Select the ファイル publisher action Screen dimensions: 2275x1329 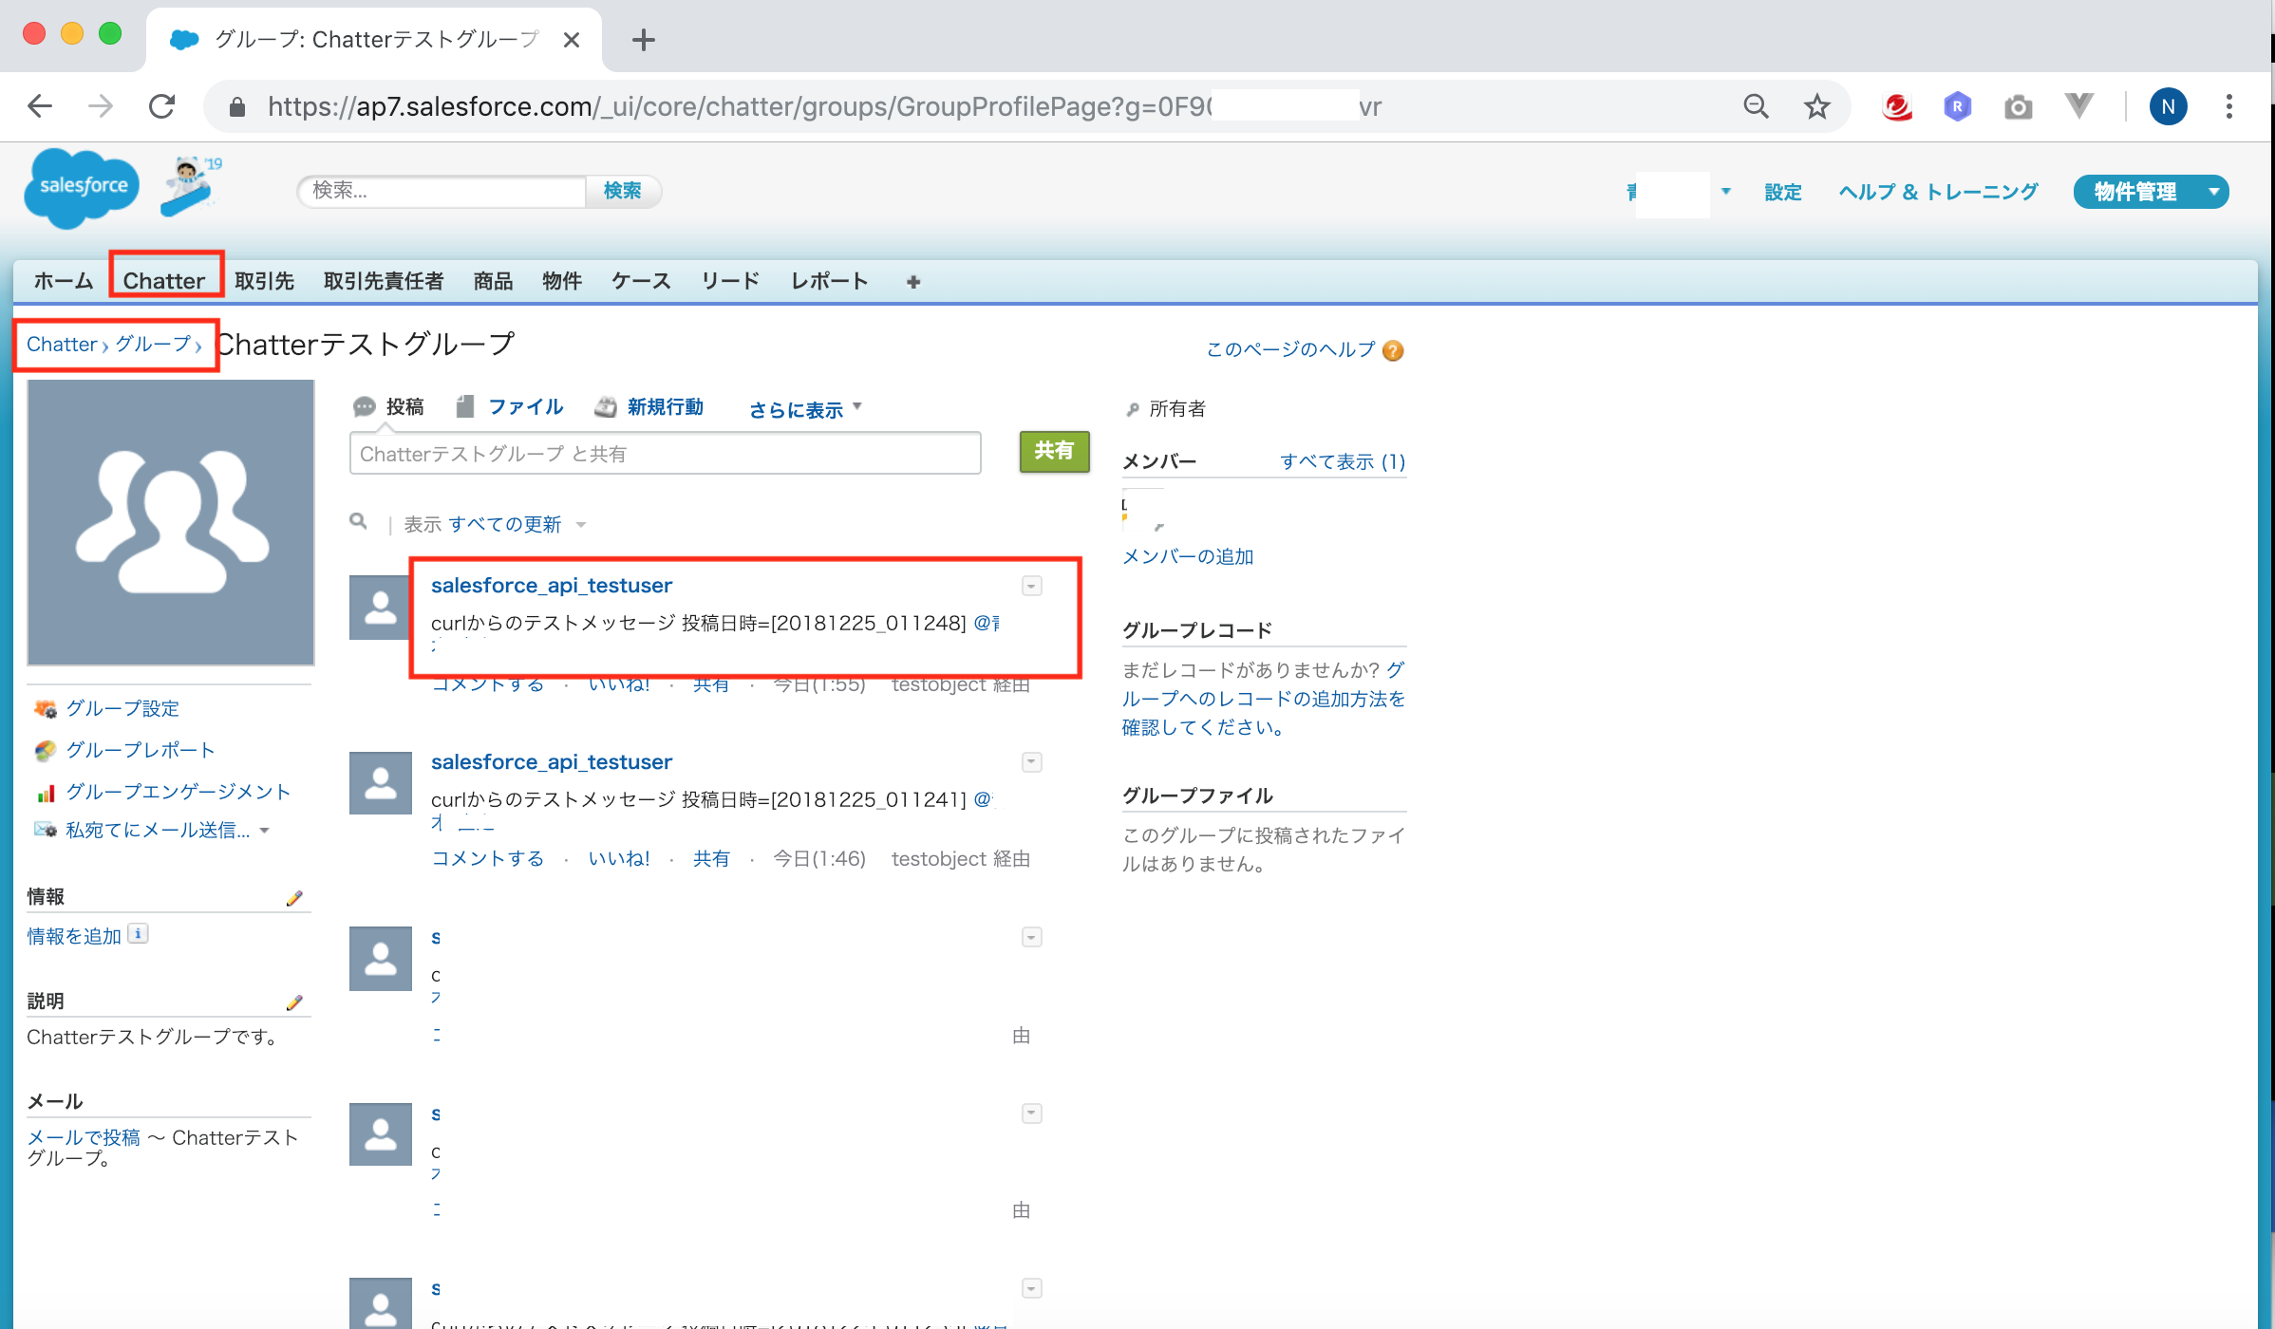(510, 407)
